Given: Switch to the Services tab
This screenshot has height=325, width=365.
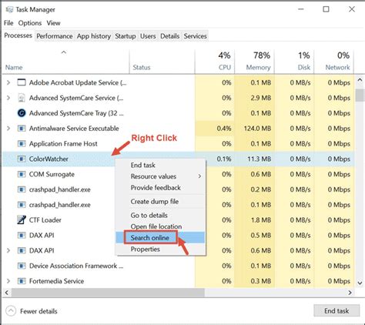Looking at the screenshot, I should pos(195,36).
